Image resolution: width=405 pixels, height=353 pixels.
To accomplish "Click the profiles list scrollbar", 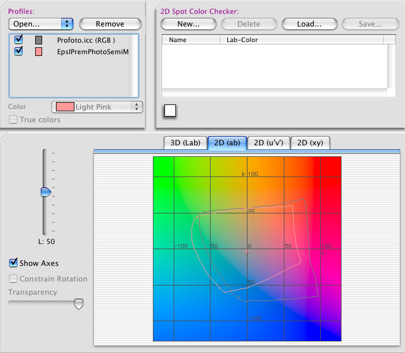I will click(x=134, y=66).
